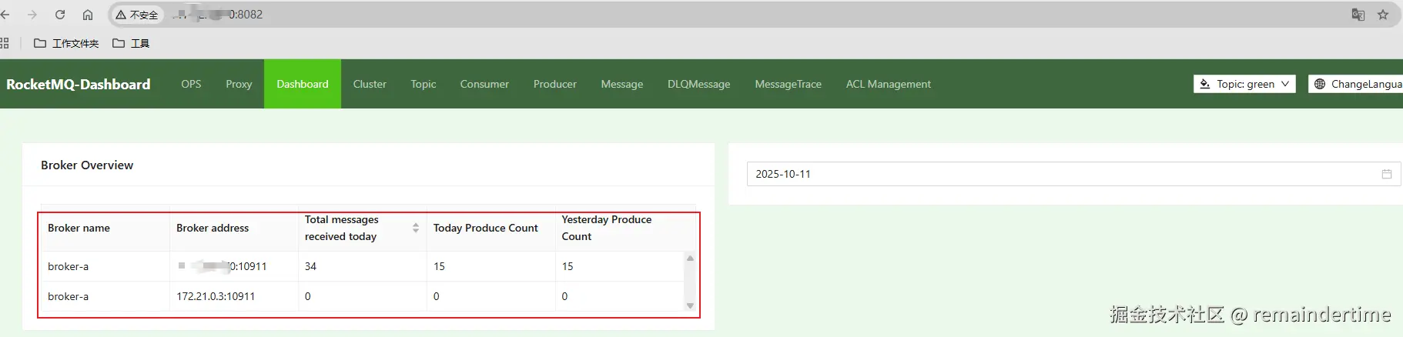Bookmark this page with the star icon
1403x337 pixels.
1383,15
